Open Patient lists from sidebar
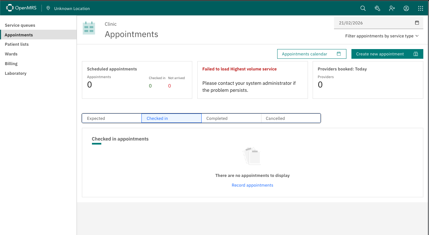Viewport: 429px width, 235px height. click(17, 44)
